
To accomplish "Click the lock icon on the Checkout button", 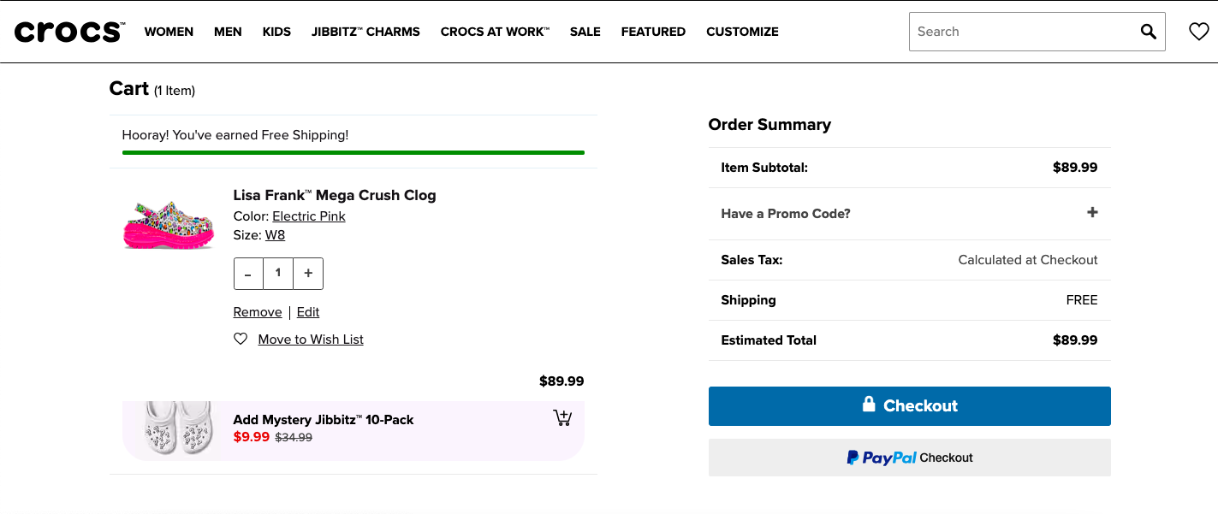I will tap(868, 405).
